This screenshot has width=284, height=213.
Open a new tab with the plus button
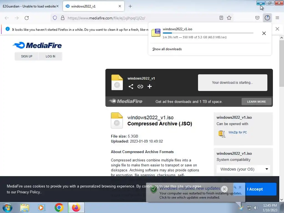pyautogui.click(x=130, y=6)
